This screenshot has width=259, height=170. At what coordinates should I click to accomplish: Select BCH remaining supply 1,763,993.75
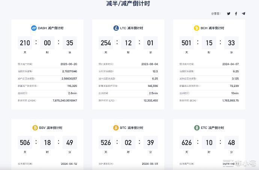tap(230, 100)
